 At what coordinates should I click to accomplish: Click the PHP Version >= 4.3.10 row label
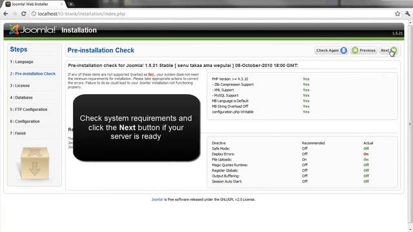(x=230, y=79)
